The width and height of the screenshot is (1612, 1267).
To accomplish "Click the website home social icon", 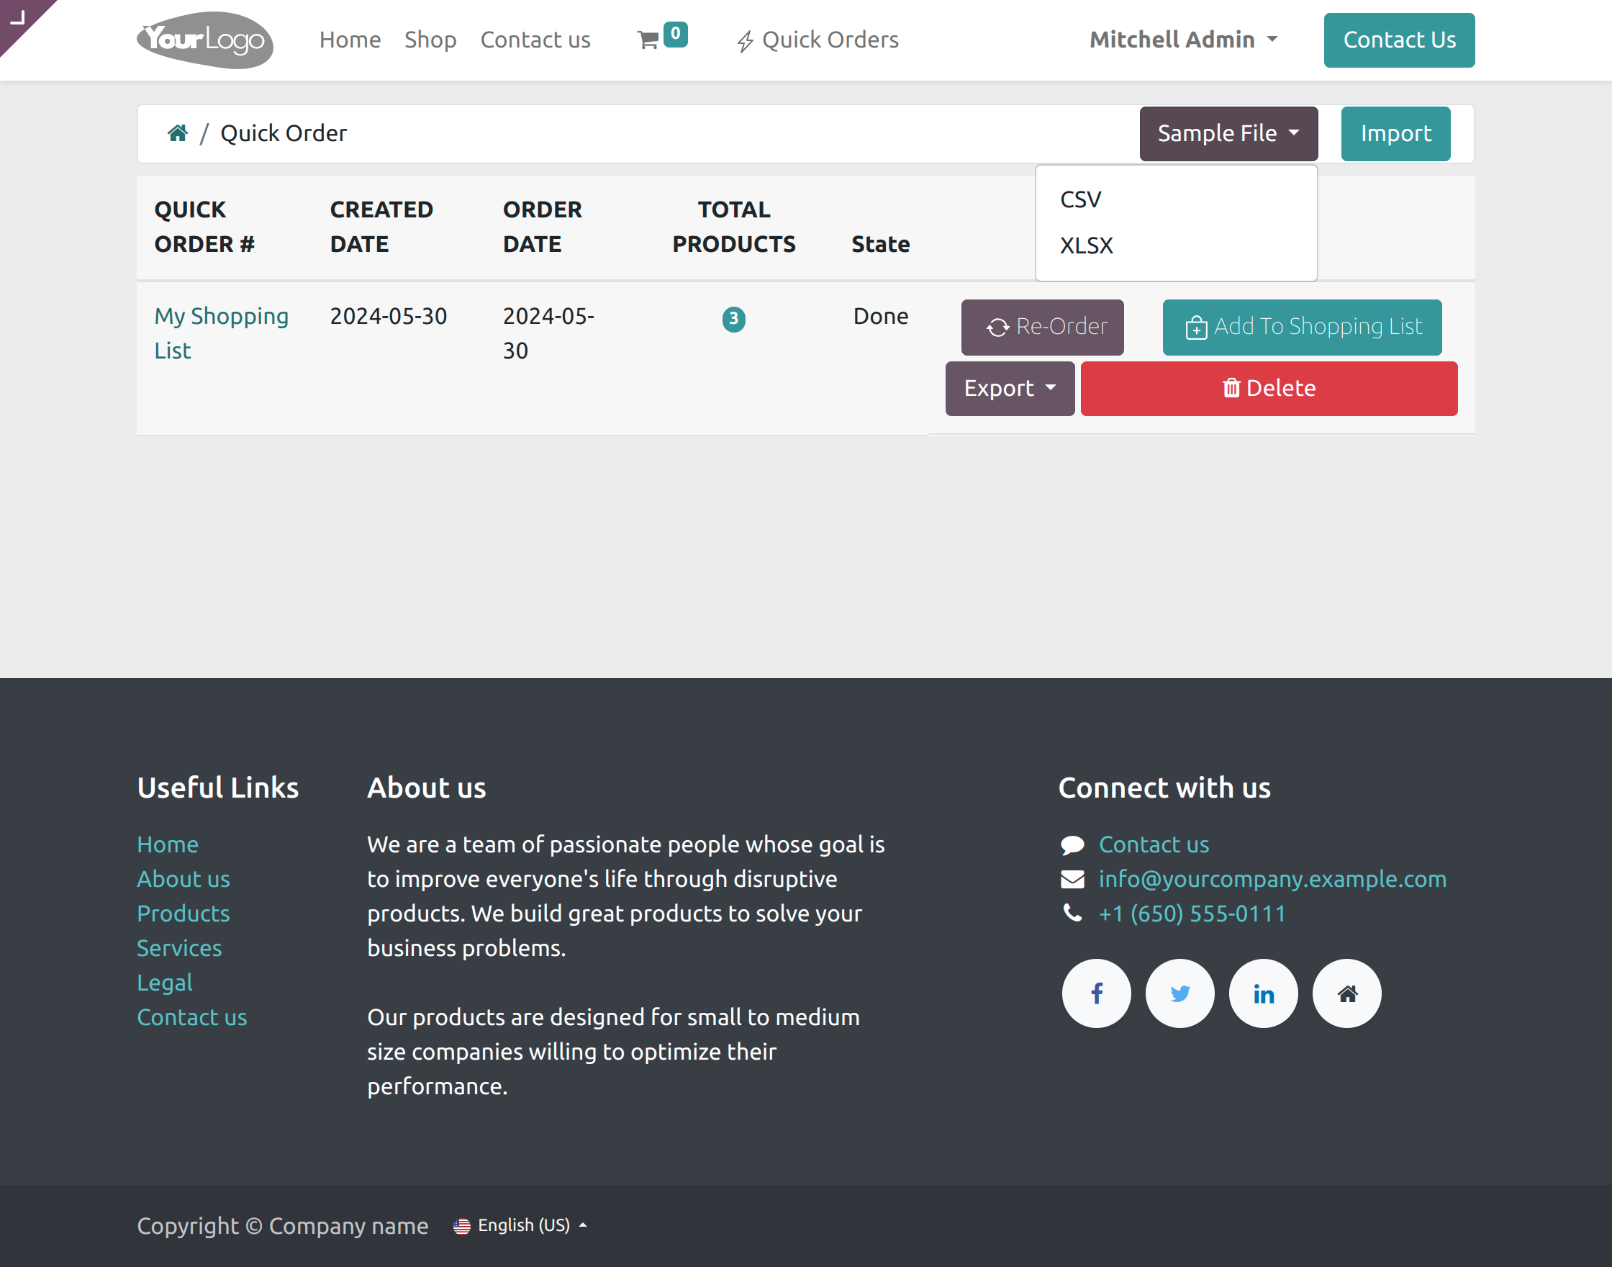I will pos(1347,993).
